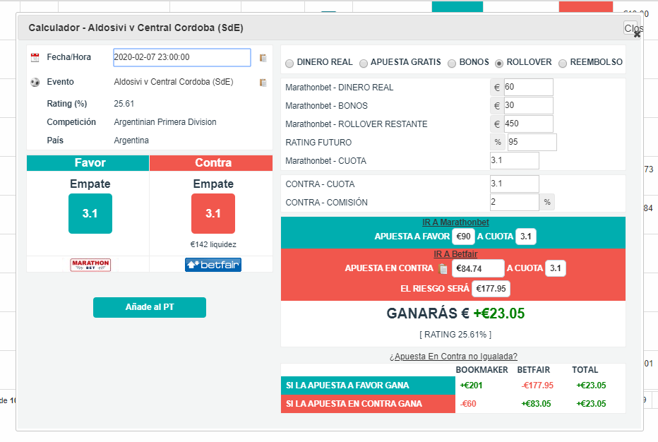Click the SI LA APUESTA A FAVOR GANA row
The width and height of the screenshot is (658, 442).
pos(368,386)
